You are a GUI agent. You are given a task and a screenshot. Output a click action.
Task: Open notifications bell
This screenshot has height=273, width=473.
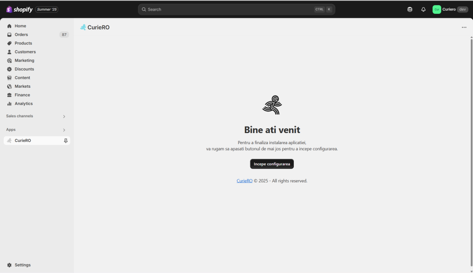423,9
